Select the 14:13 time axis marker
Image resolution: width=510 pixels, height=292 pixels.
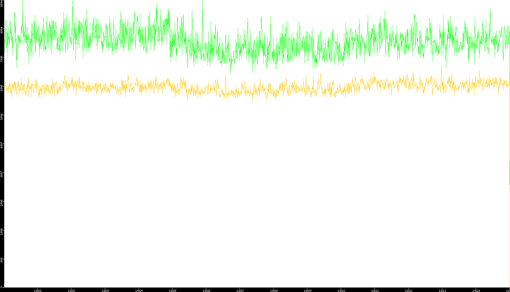(x=442, y=290)
